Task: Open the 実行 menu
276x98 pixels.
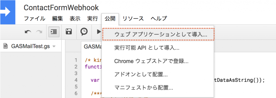Action: [93, 19]
